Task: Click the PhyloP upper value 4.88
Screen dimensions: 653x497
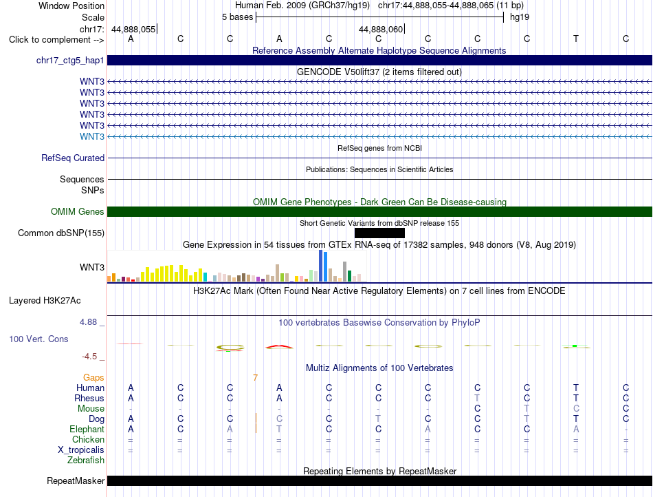Action: (x=88, y=322)
